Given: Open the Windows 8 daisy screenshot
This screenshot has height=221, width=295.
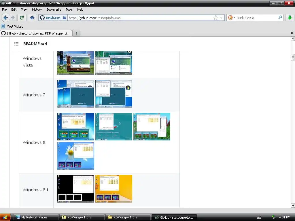Looking at the screenshot, I should 76,156.
